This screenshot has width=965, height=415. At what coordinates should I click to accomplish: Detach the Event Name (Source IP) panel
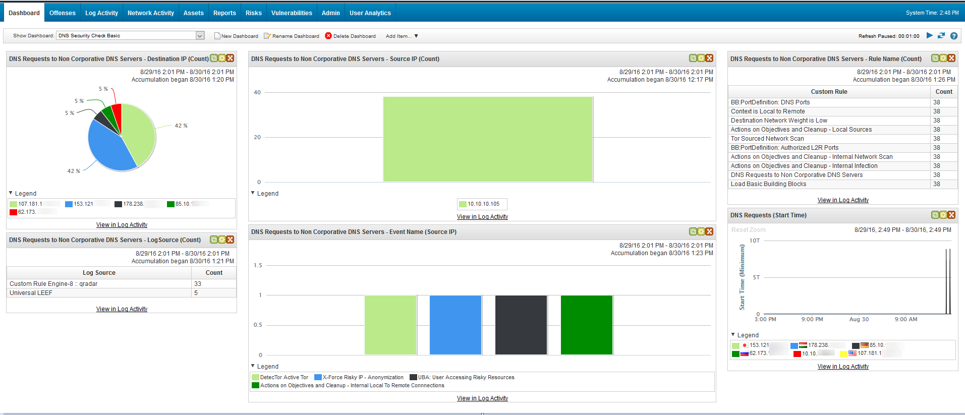point(693,232)
